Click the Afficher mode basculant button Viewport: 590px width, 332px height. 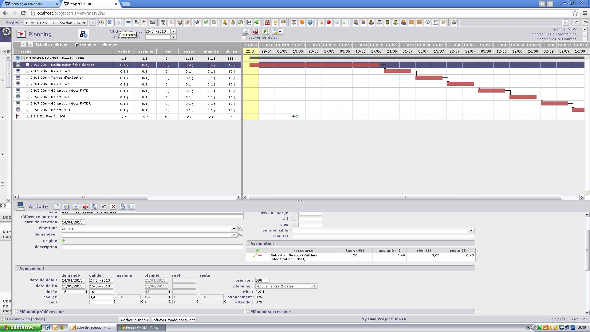pos(174,320)
